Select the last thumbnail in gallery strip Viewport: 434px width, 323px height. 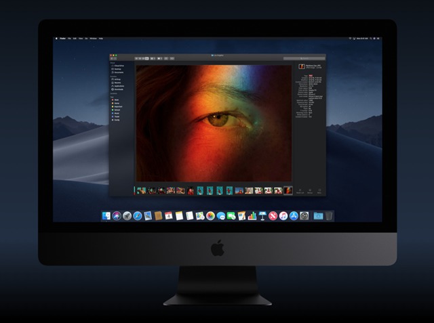[288, 191]
